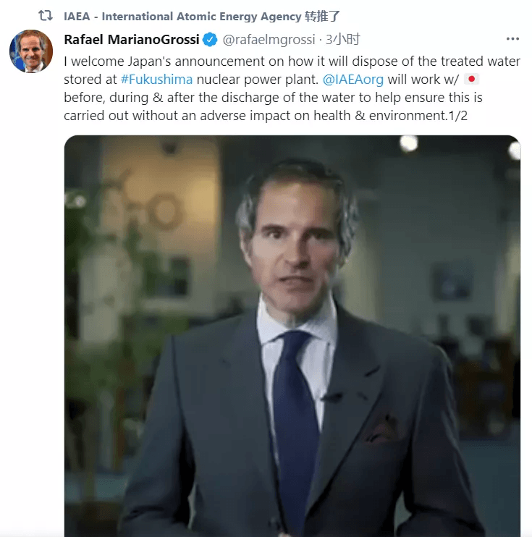Click the Japan flag emoji
Viewport: 532px width, 537px height.
click(x=471, y=79)
